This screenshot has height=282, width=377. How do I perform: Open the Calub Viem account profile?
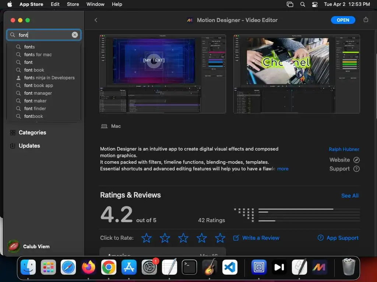[29, 246]
